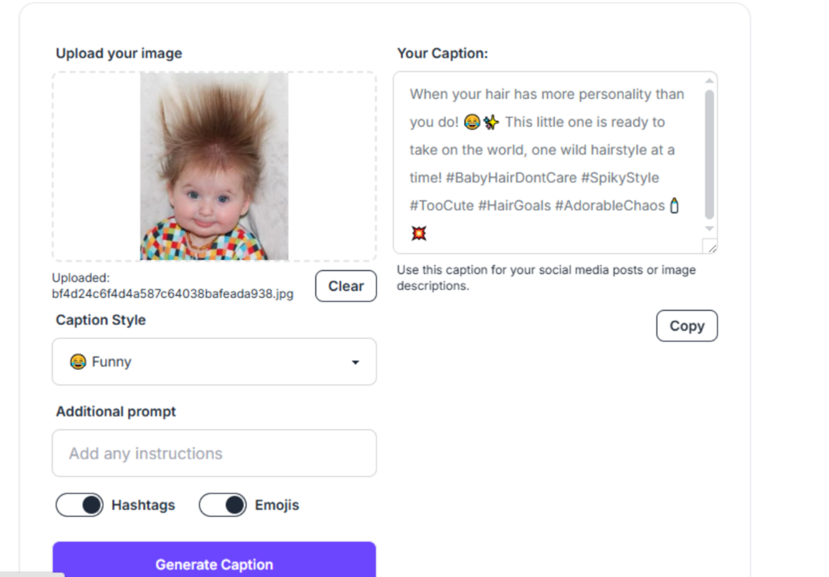Image resolution: width=829 pixels, height=577 pixels.
Task: Click the Generate Caption button
Action: (214, 562)
